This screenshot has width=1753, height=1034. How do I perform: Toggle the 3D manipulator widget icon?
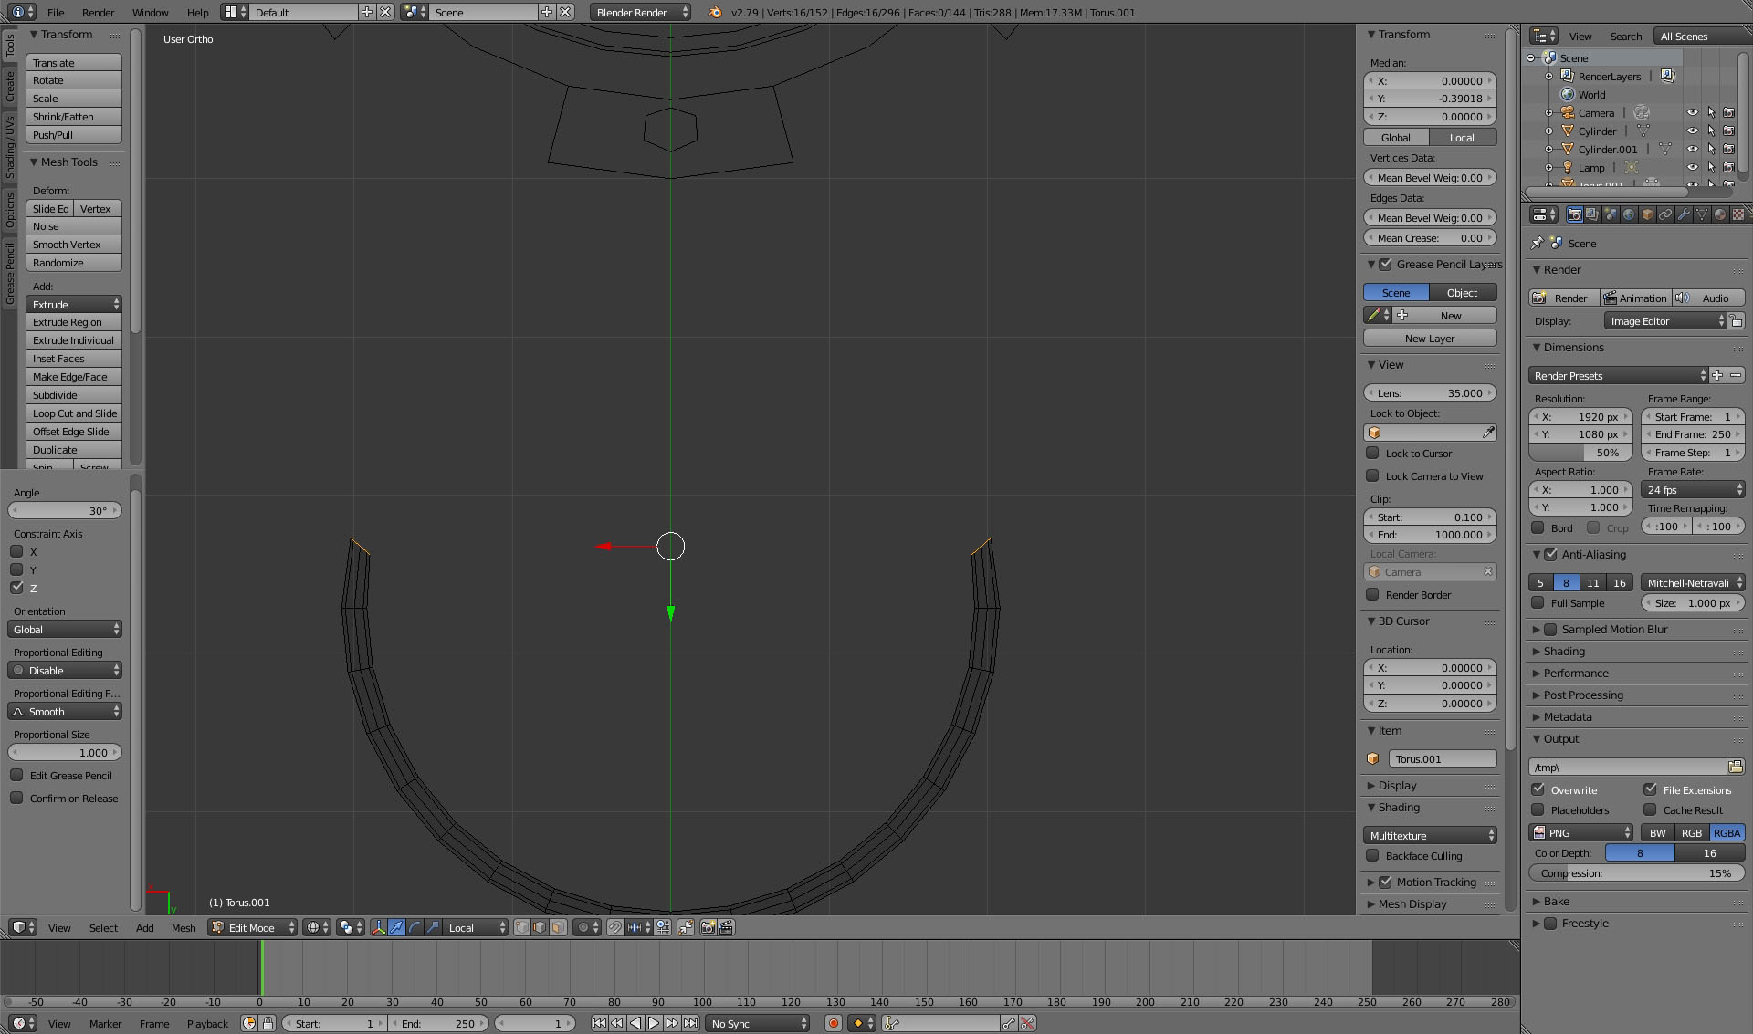pos(378,927)
